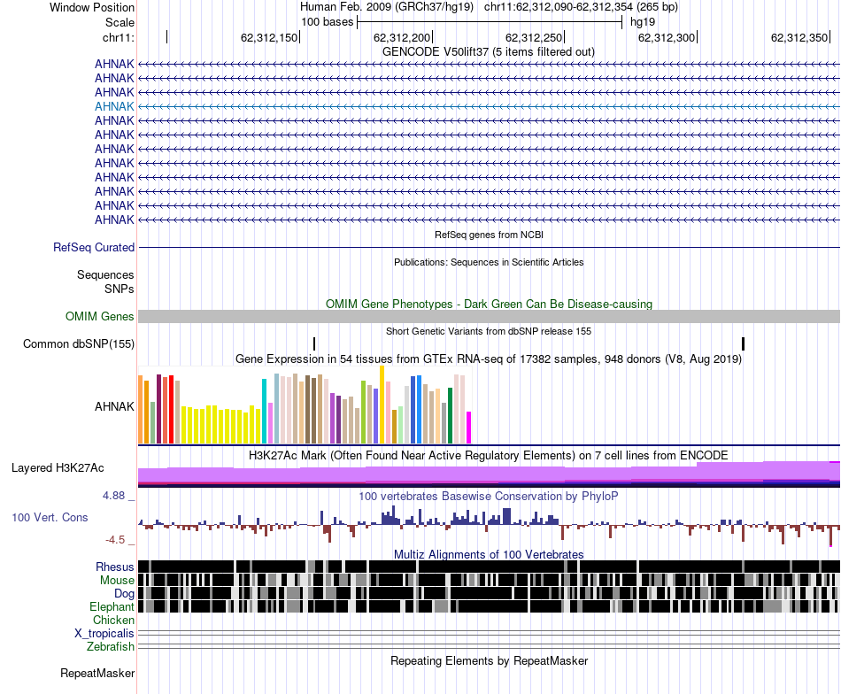841x694 pixels.
Task: Click the RepeatMasker track label
Action: (x=97, y=673)
